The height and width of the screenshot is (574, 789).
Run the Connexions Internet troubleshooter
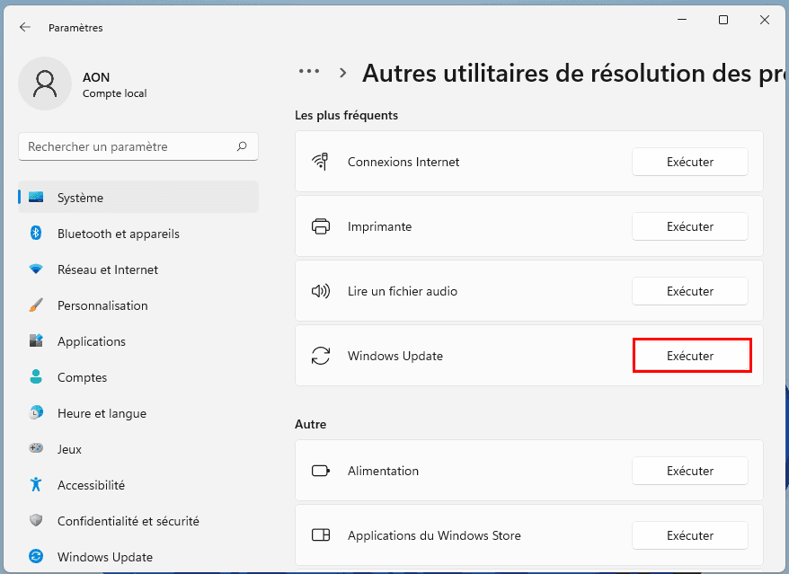click(x=689, y=163)
